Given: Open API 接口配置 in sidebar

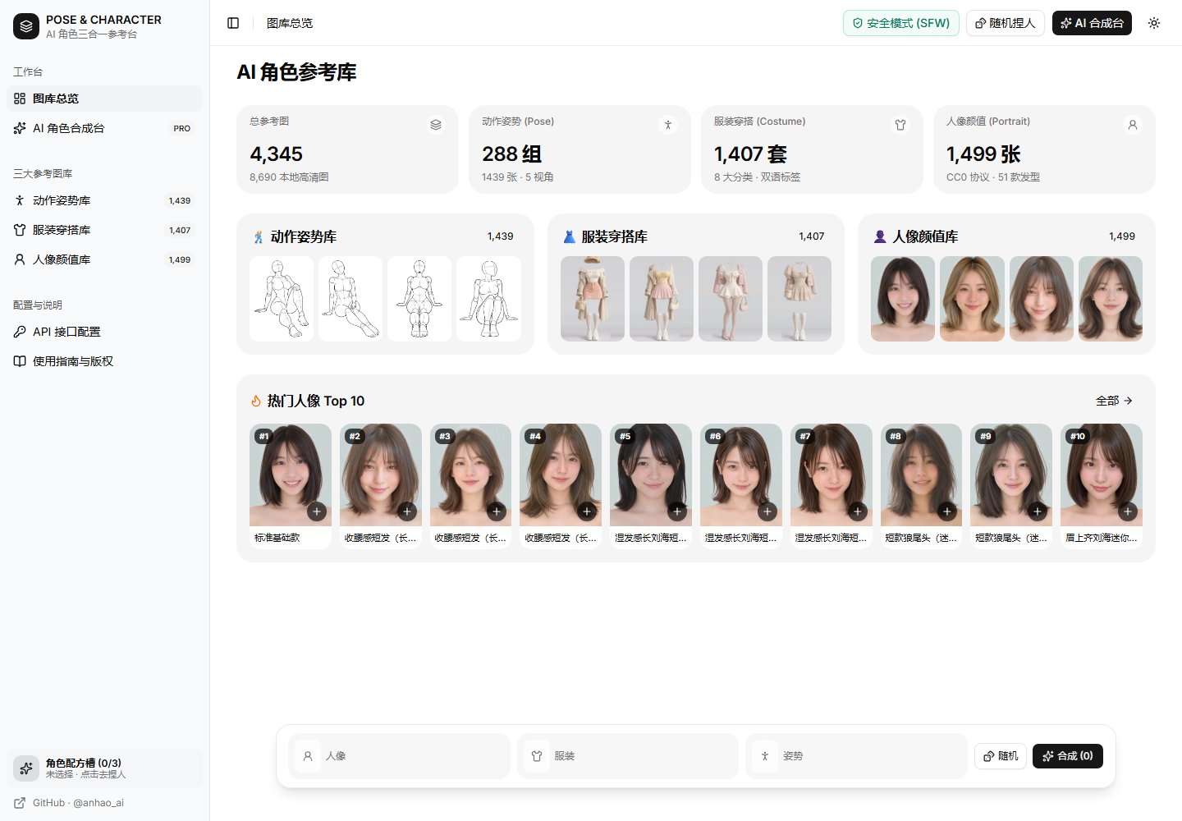Looking at the screenshot, I should tap(104, 332).
